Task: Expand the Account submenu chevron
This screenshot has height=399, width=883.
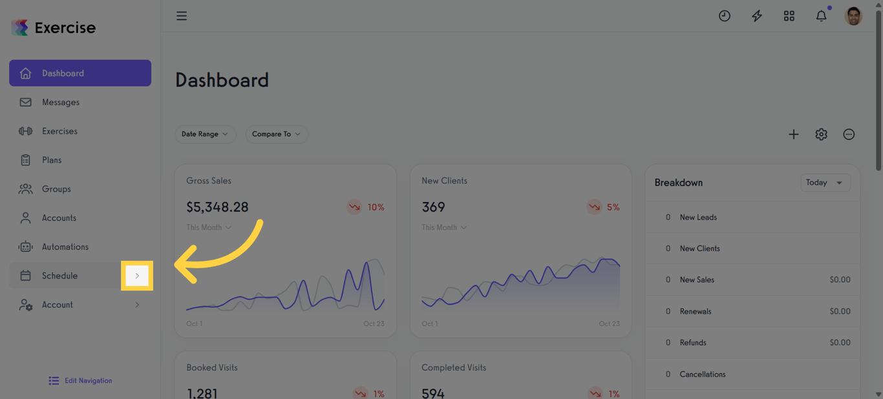Action: [x=137, y=305]
